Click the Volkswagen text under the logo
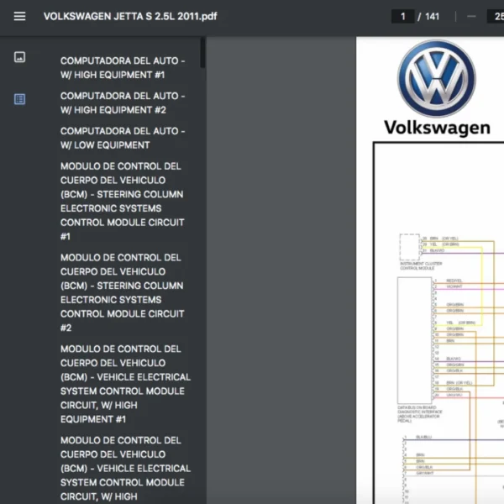This screenshot has width=504, height=504. [x=436, y=128]
